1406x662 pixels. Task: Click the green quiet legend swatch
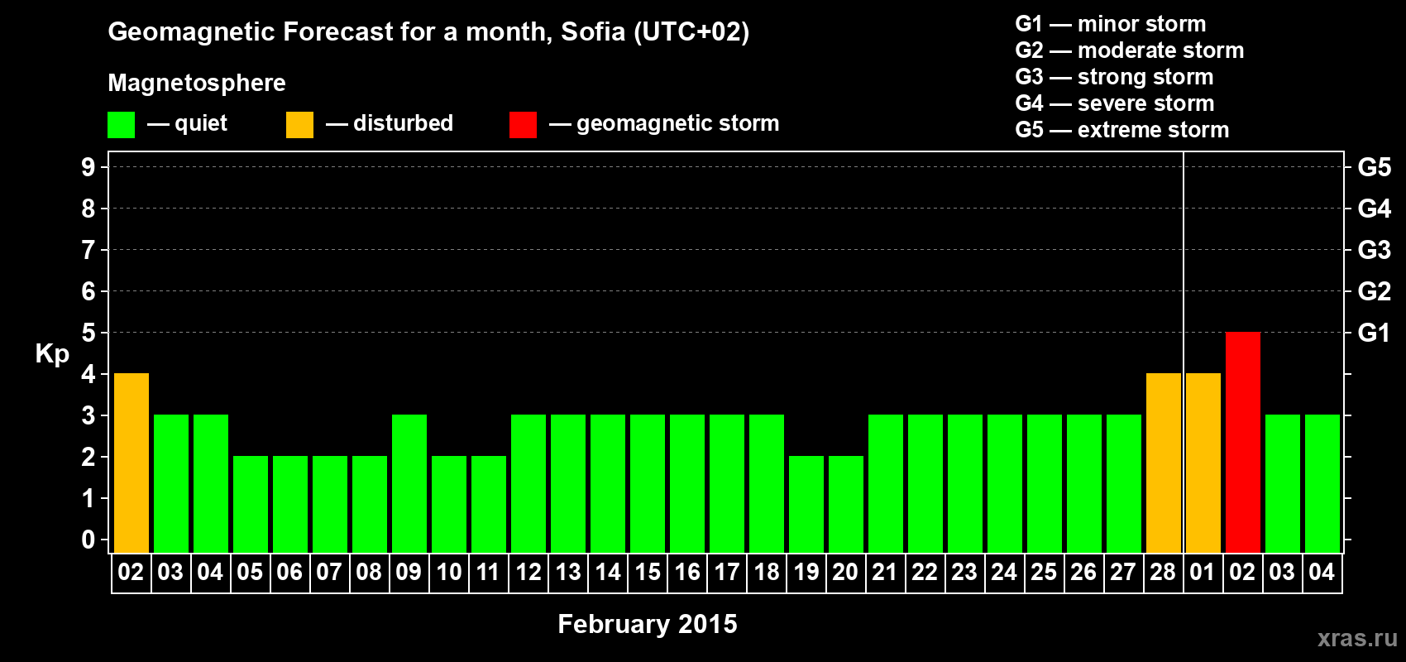click(121, 125)
